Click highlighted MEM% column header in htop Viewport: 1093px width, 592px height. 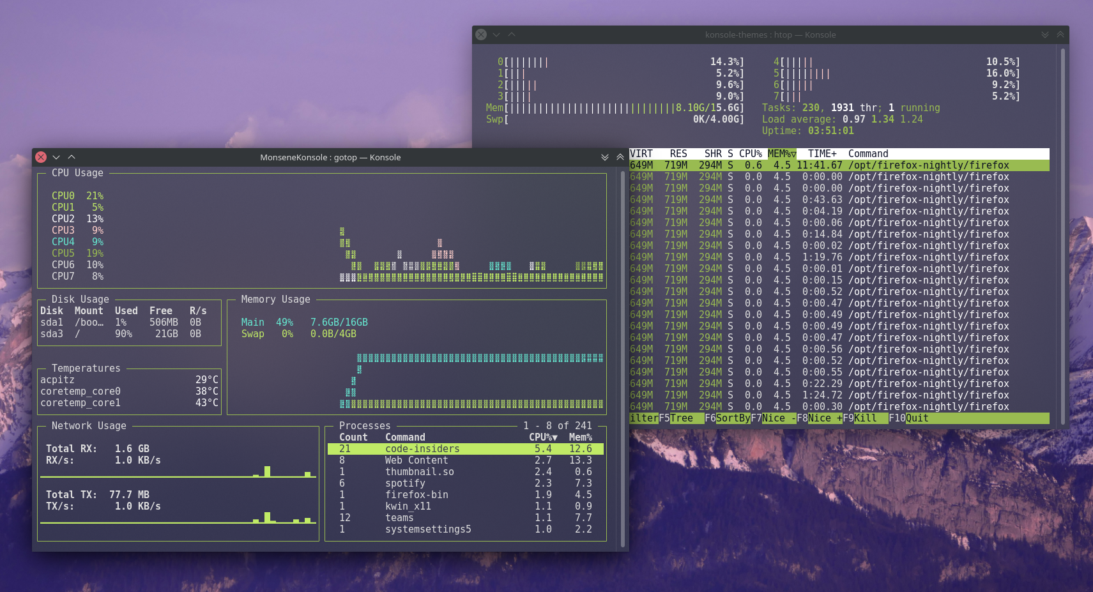click(782, 154)
